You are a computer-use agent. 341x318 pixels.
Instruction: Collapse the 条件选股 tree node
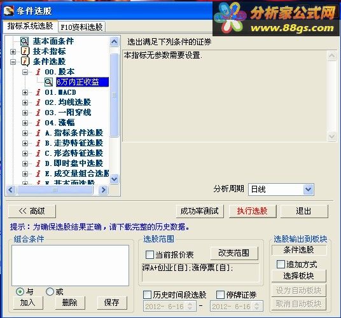click(13, 62)
